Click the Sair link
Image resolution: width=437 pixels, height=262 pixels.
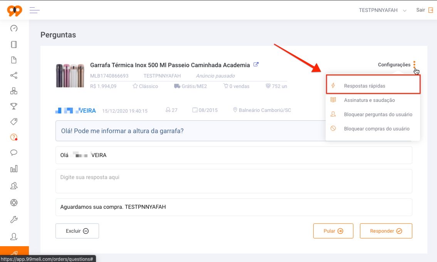tap(420, 10)
